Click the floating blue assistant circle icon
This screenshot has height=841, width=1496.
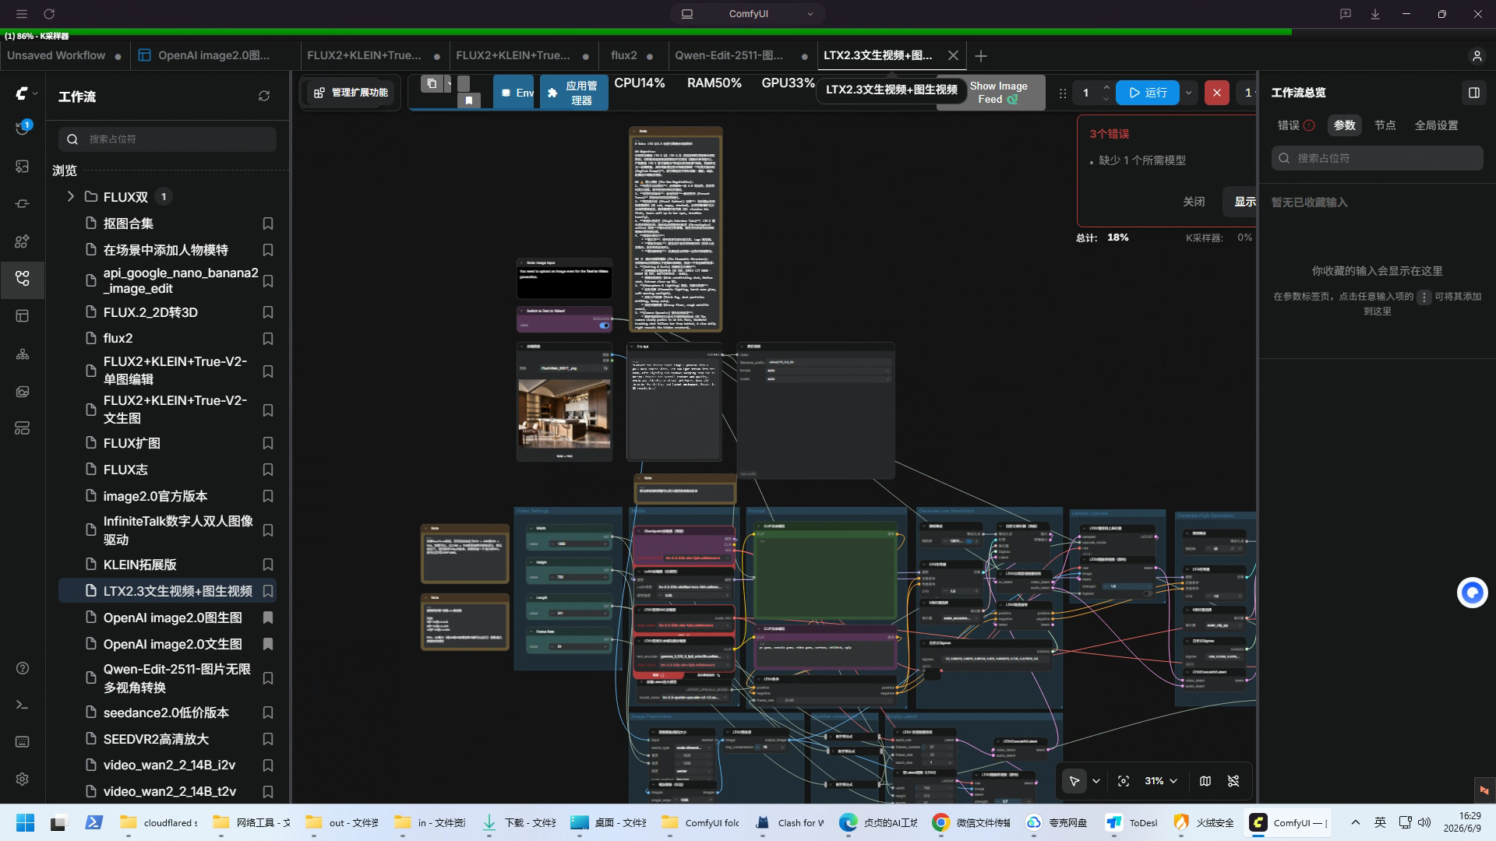click(x=1473, y=593)
